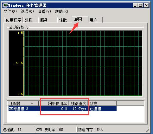Click the 本地连接 3 network usage graph
Screen dimensions: 153x134
pos(76,63)
